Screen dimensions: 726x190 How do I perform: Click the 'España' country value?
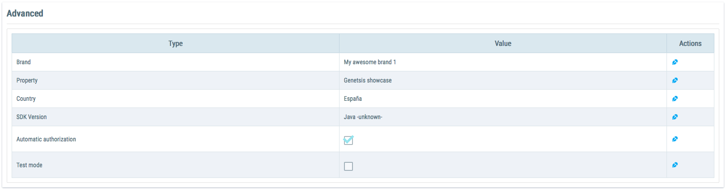click(352, 99)
